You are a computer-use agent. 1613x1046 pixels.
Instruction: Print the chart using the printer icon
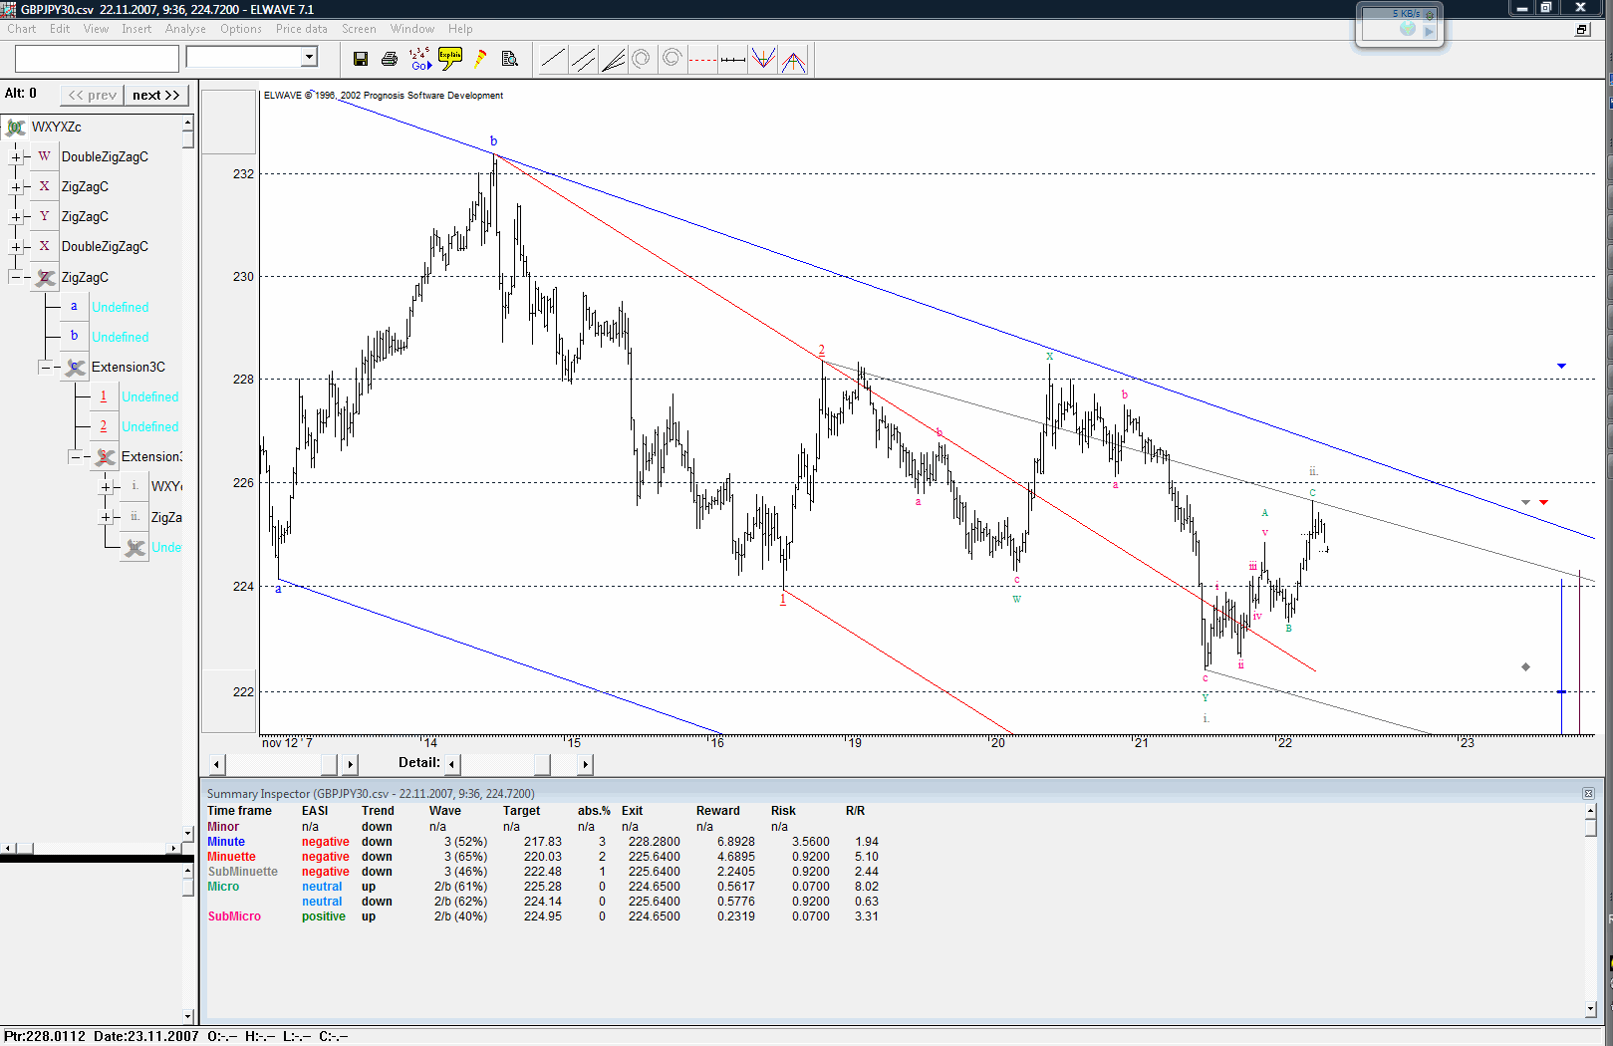coord(390,59)
